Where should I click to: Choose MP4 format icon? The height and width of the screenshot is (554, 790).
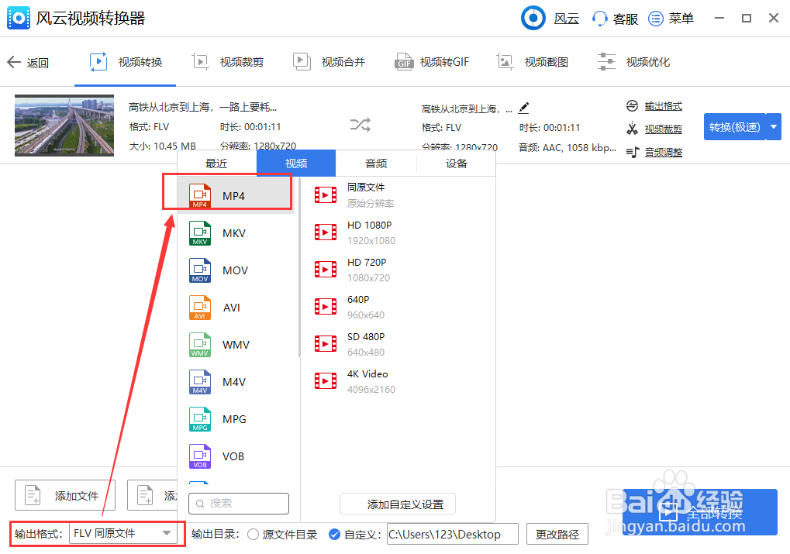coord(199,196)
